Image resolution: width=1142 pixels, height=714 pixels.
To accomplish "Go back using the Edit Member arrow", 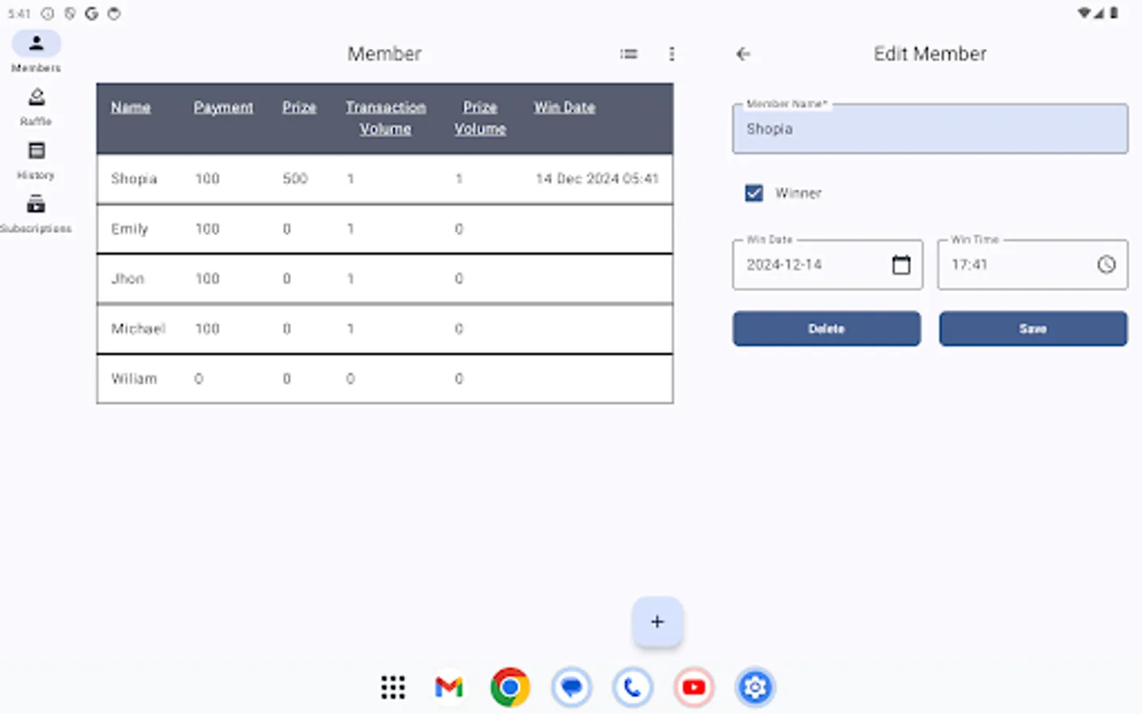I will tap(743, 54).
